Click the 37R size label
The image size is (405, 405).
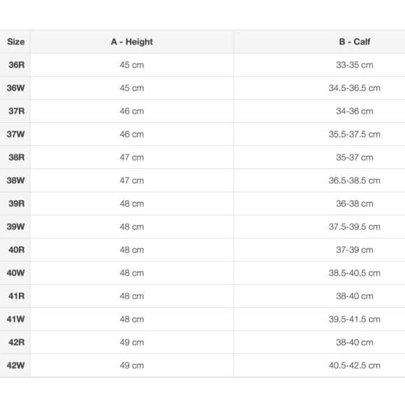(16, 111)
